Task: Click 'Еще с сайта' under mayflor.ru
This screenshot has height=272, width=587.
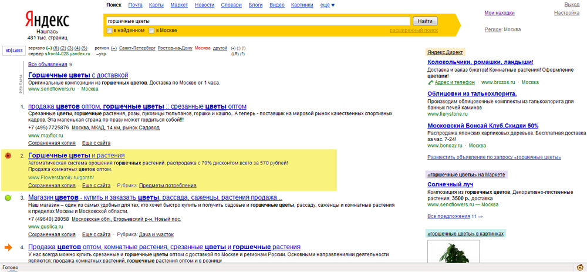Action: (96, 143)
